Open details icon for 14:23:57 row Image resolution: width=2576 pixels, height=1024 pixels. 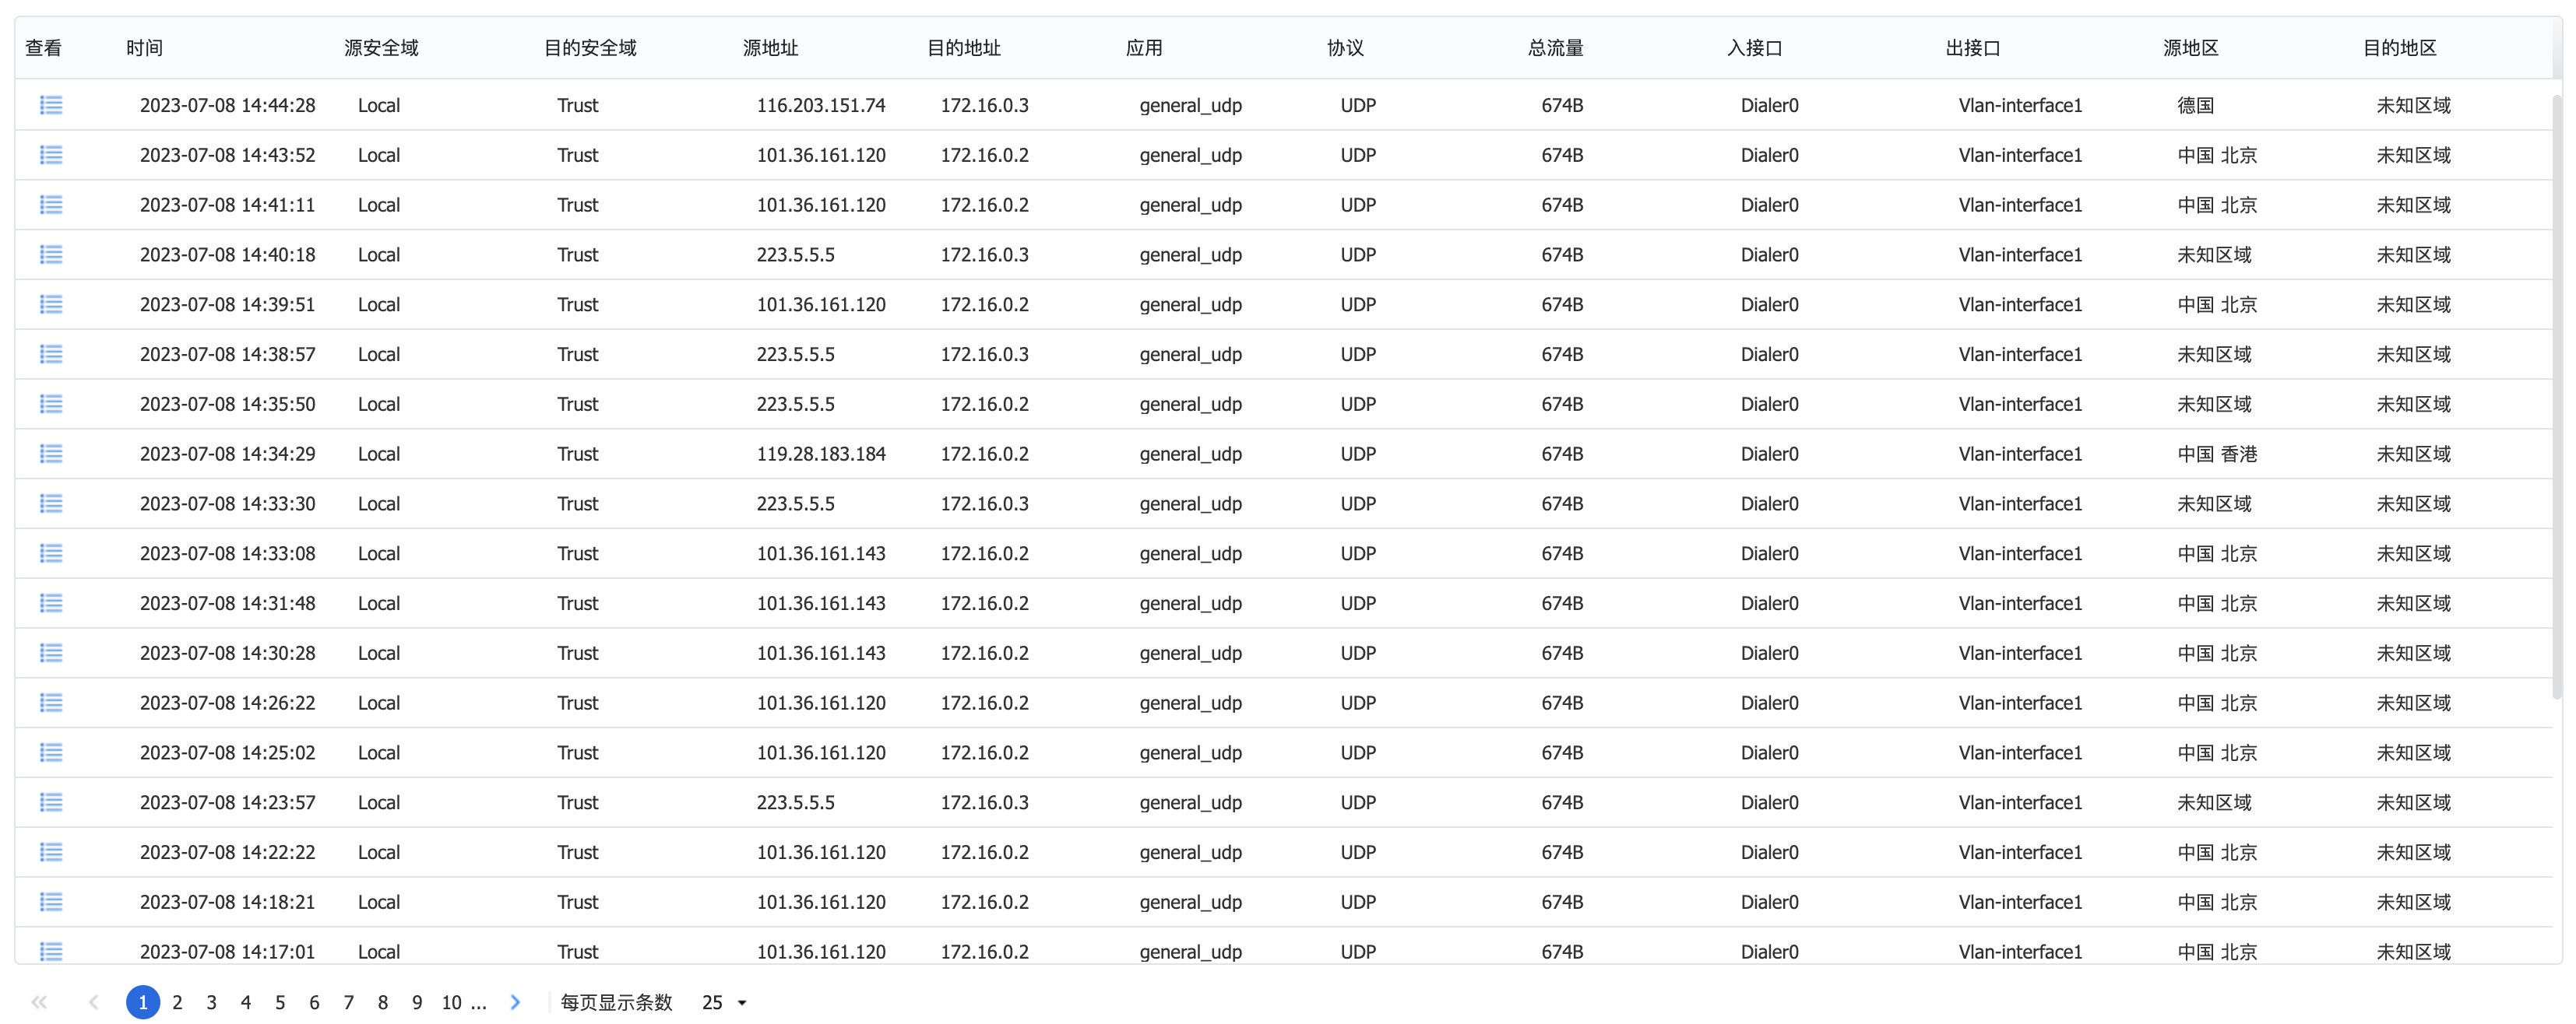coord(51,802)
